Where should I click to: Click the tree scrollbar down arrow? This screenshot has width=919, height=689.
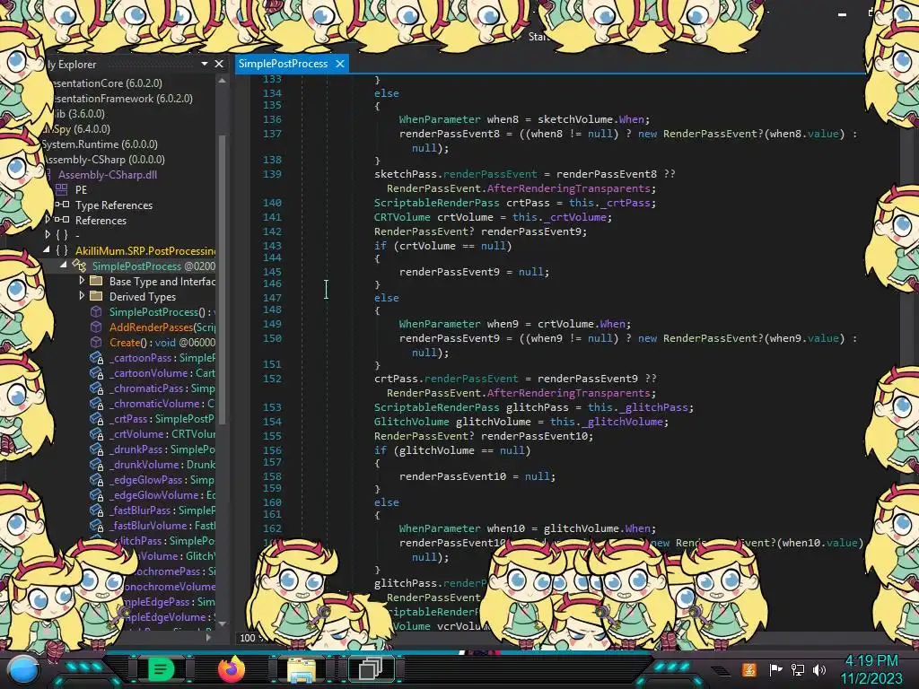pyautogui.click(x=223, y=624)
